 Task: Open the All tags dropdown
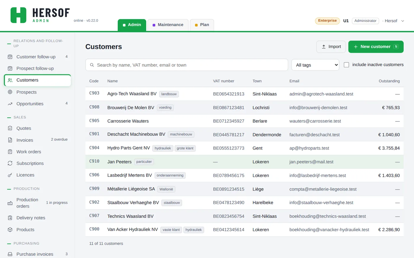tap(315, 65)
